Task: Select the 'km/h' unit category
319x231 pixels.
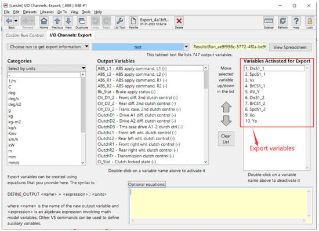Action: pos(13,140)
